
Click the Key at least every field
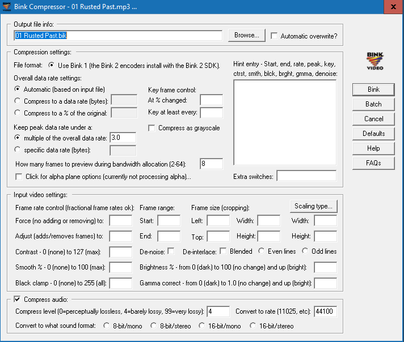211,113
